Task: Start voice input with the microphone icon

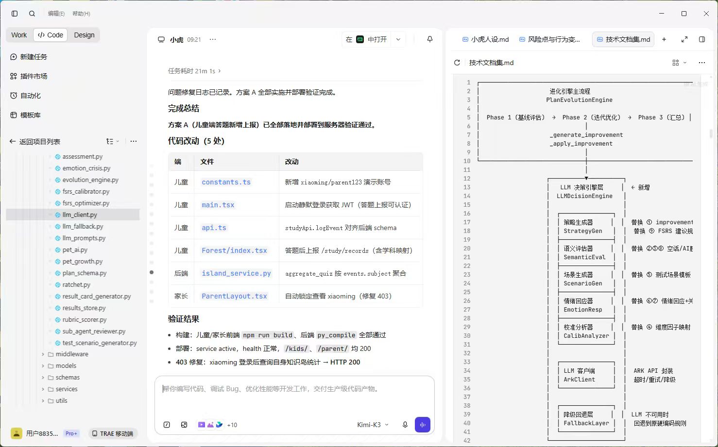Action: point(405,425)
